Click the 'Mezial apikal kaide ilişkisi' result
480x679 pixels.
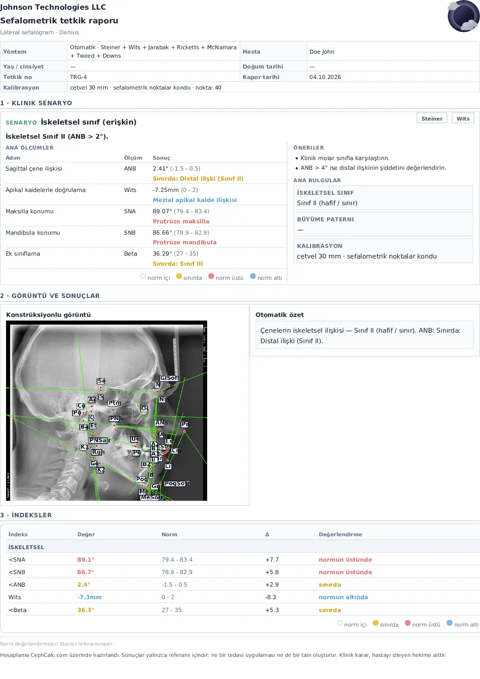[x=195, y=200]
